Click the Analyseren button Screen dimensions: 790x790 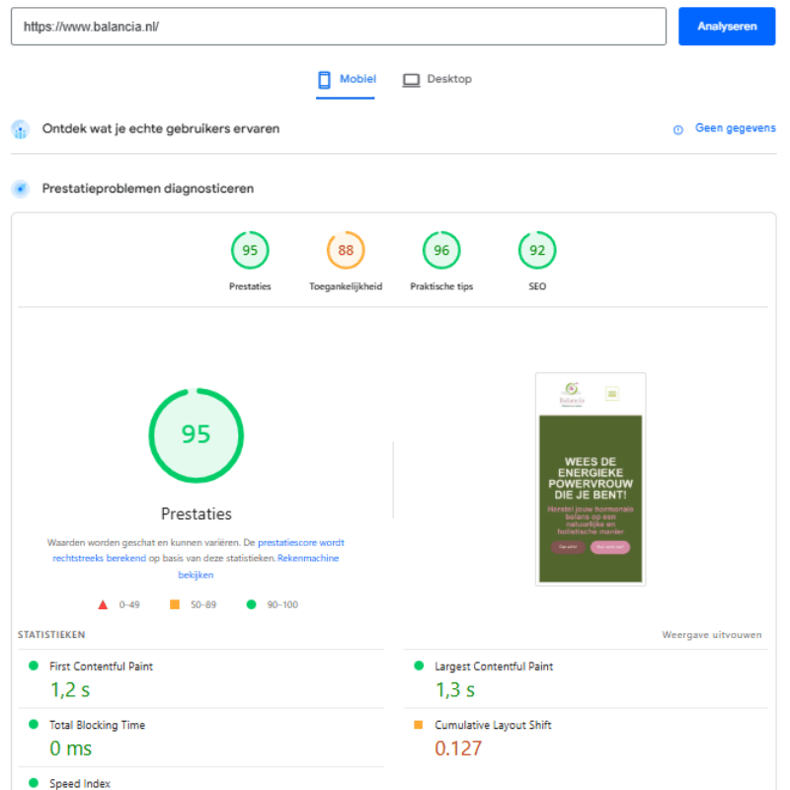(x=727, y=27)
